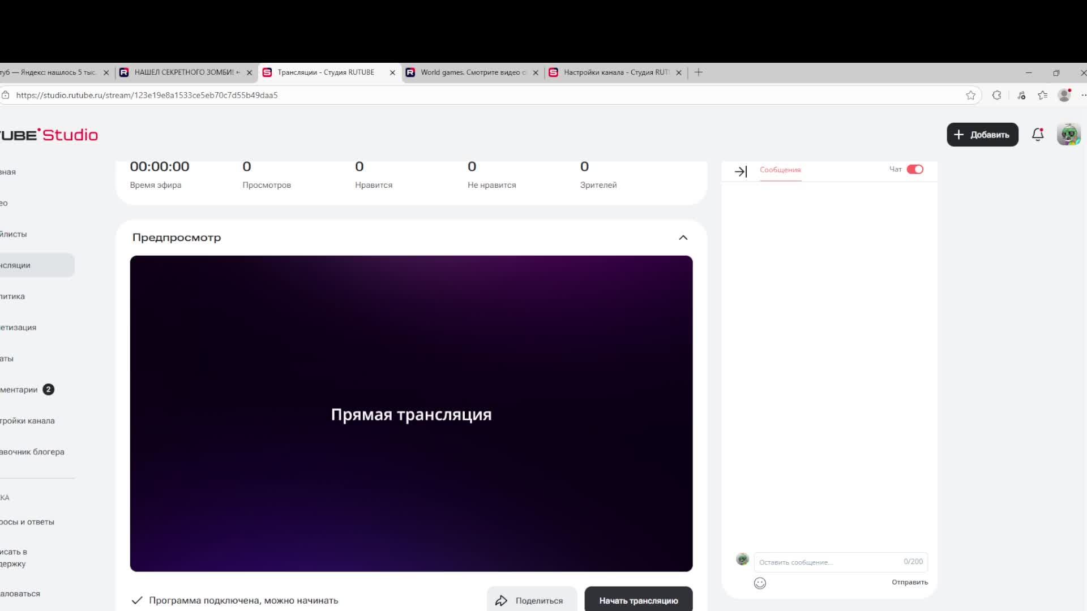Open a new browser tab with plus
1087x611 pixels.
(699, 72)
